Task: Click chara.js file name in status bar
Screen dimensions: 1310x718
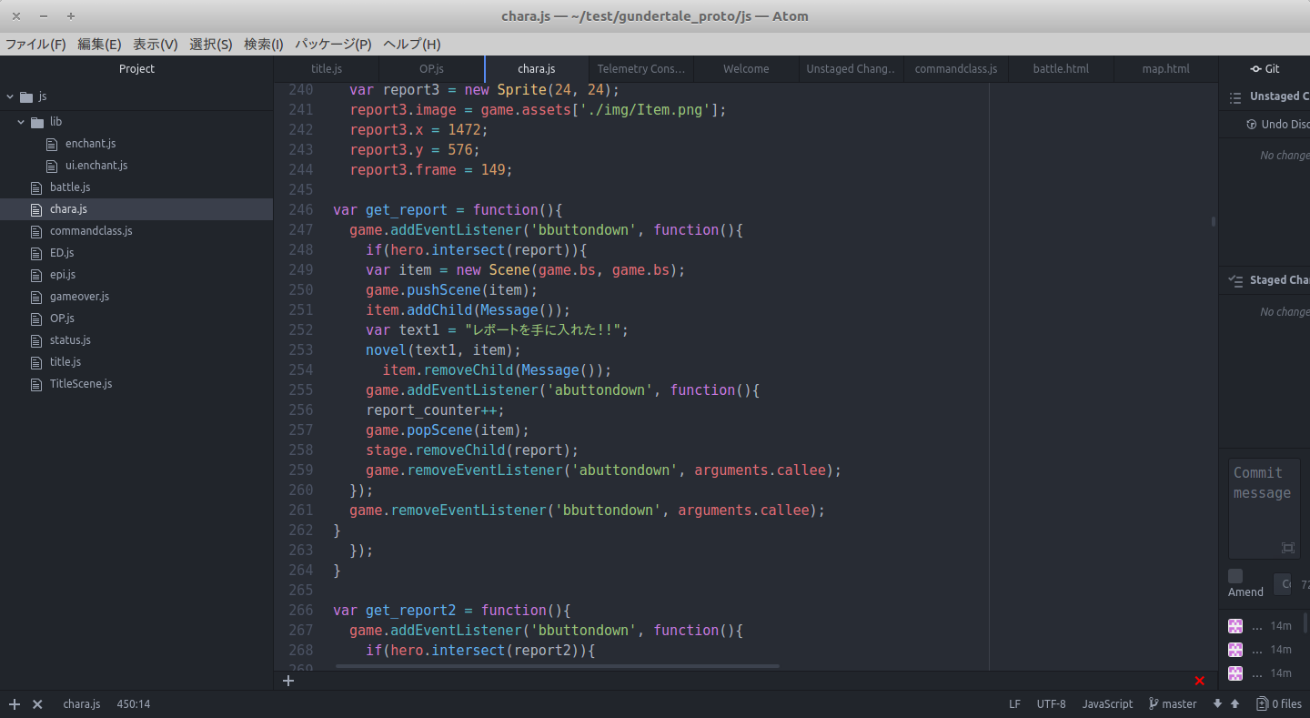Action: 81,704
